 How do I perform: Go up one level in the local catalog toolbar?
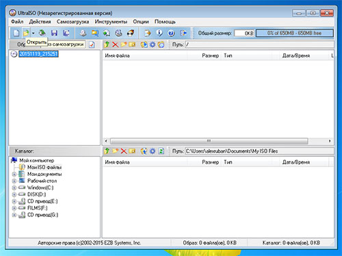[x=107, y=151]
